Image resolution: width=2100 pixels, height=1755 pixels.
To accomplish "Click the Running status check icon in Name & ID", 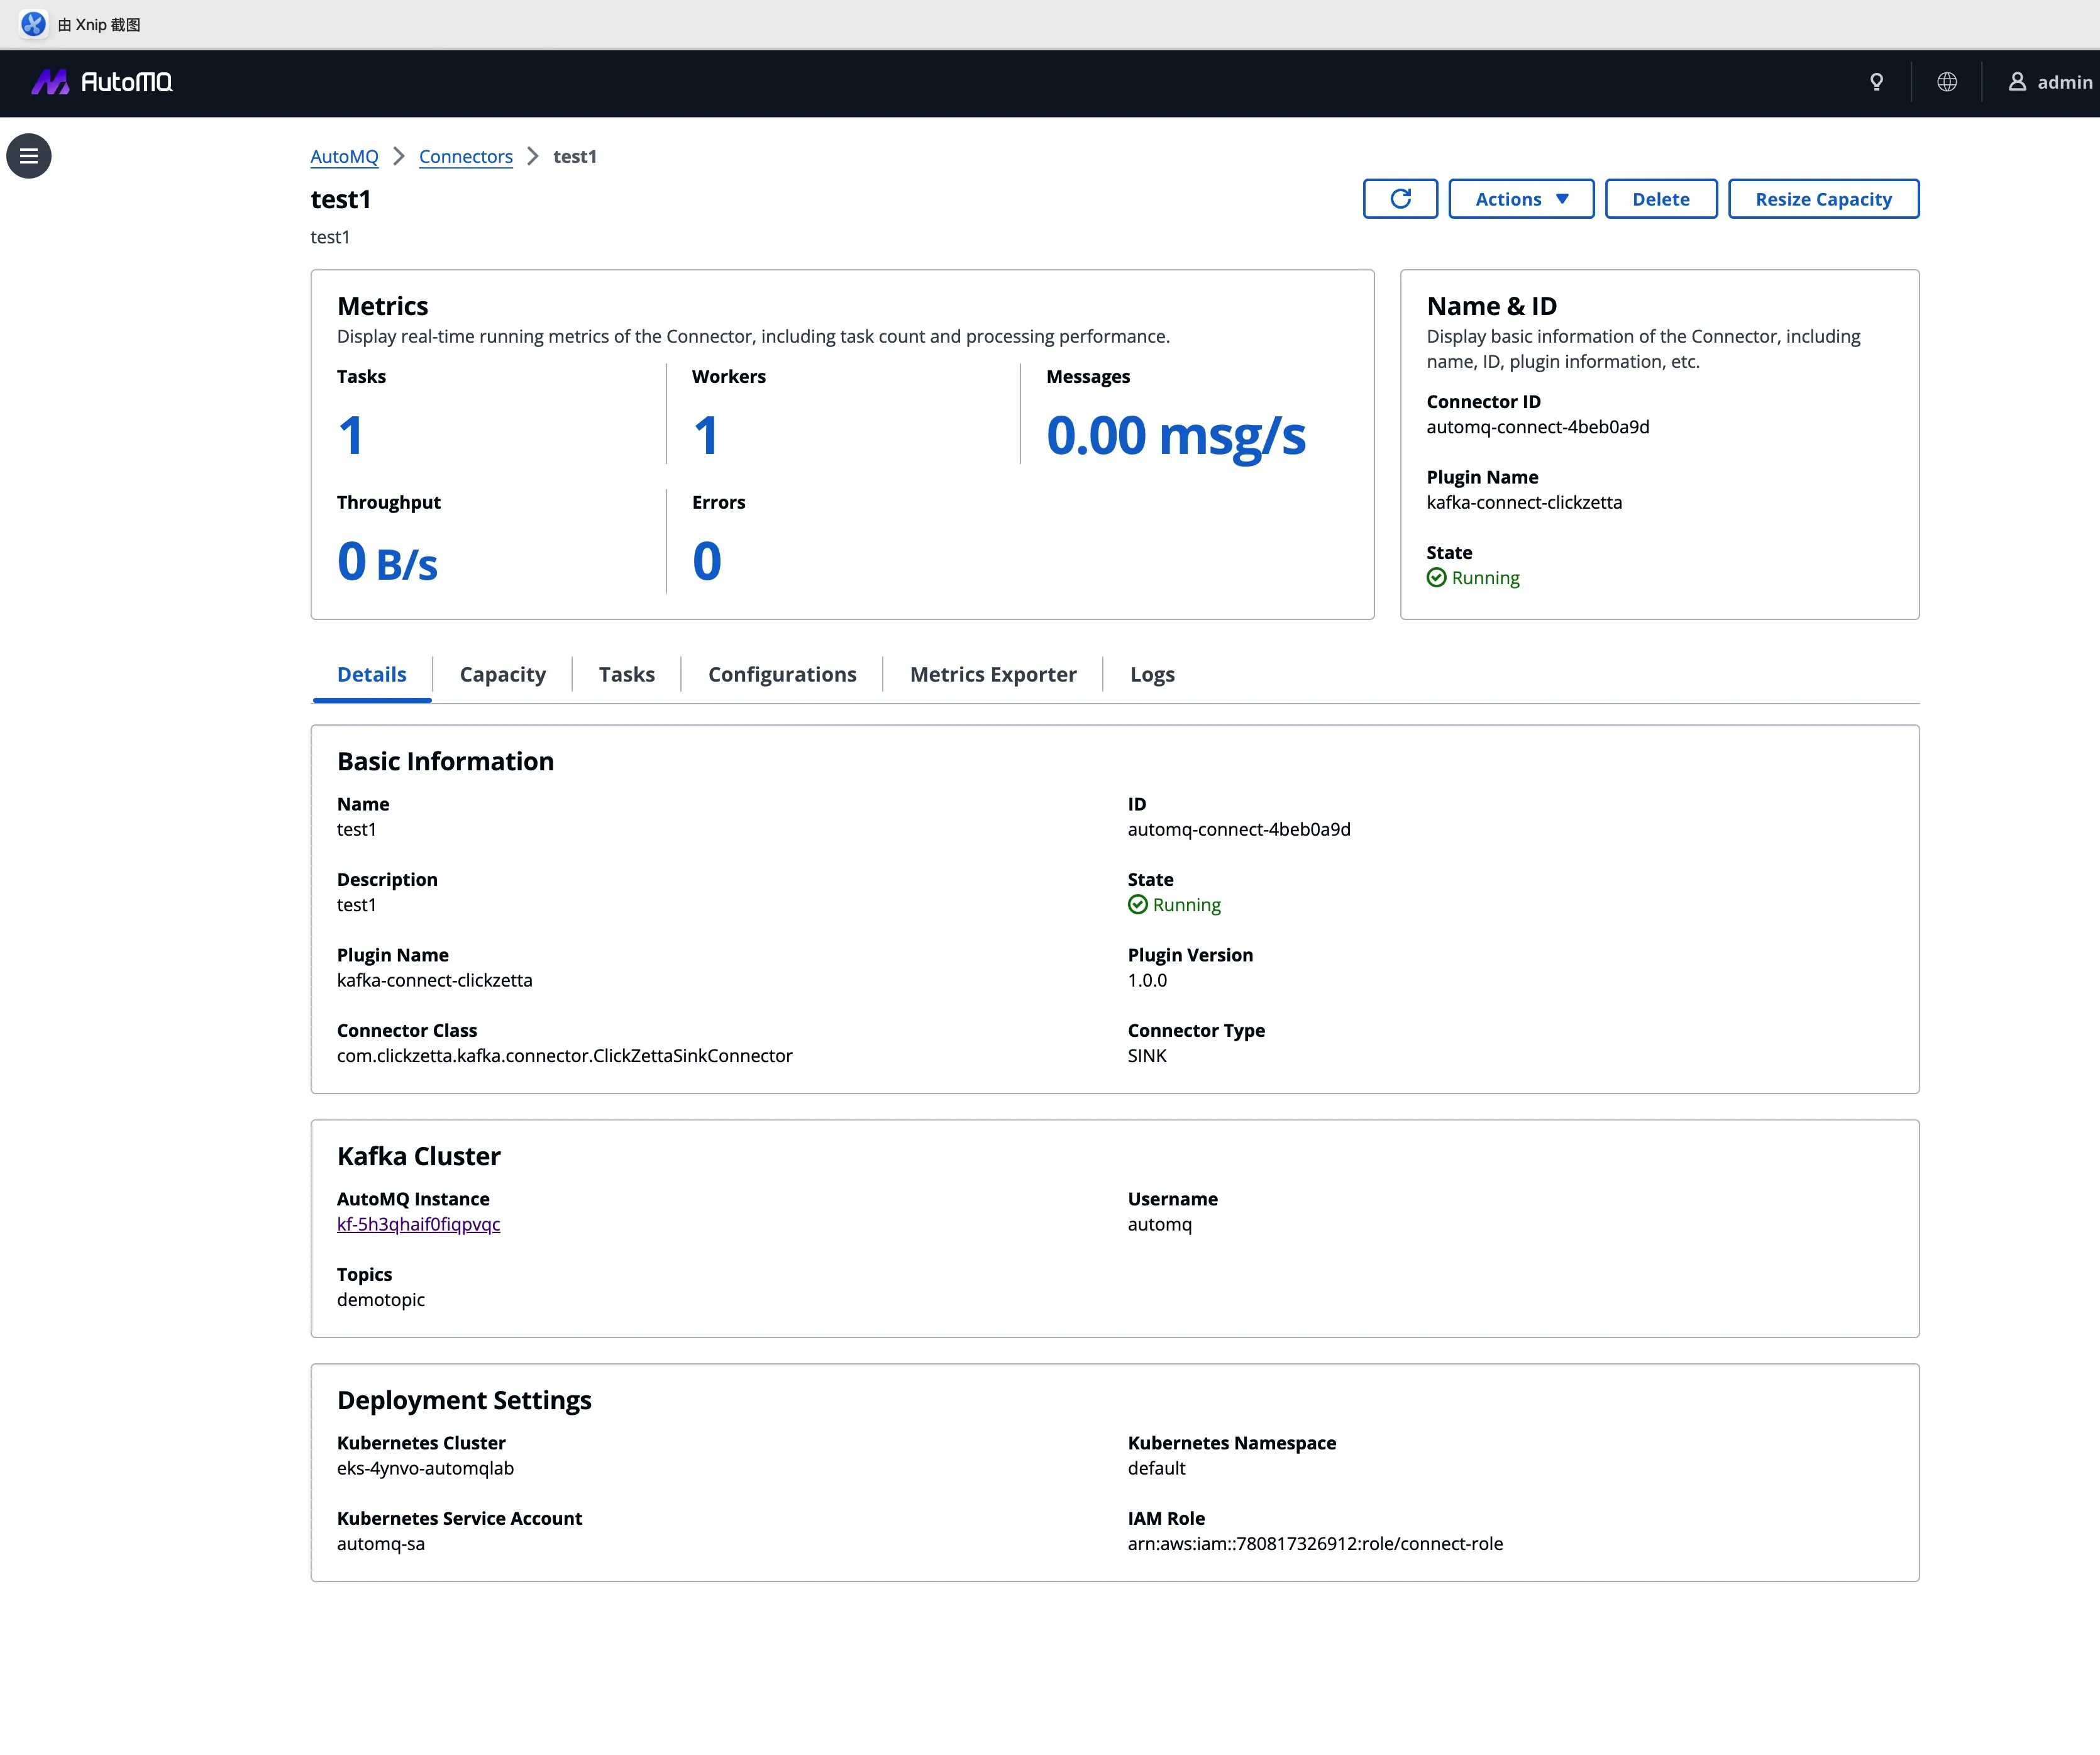I will coord(1436,578).
